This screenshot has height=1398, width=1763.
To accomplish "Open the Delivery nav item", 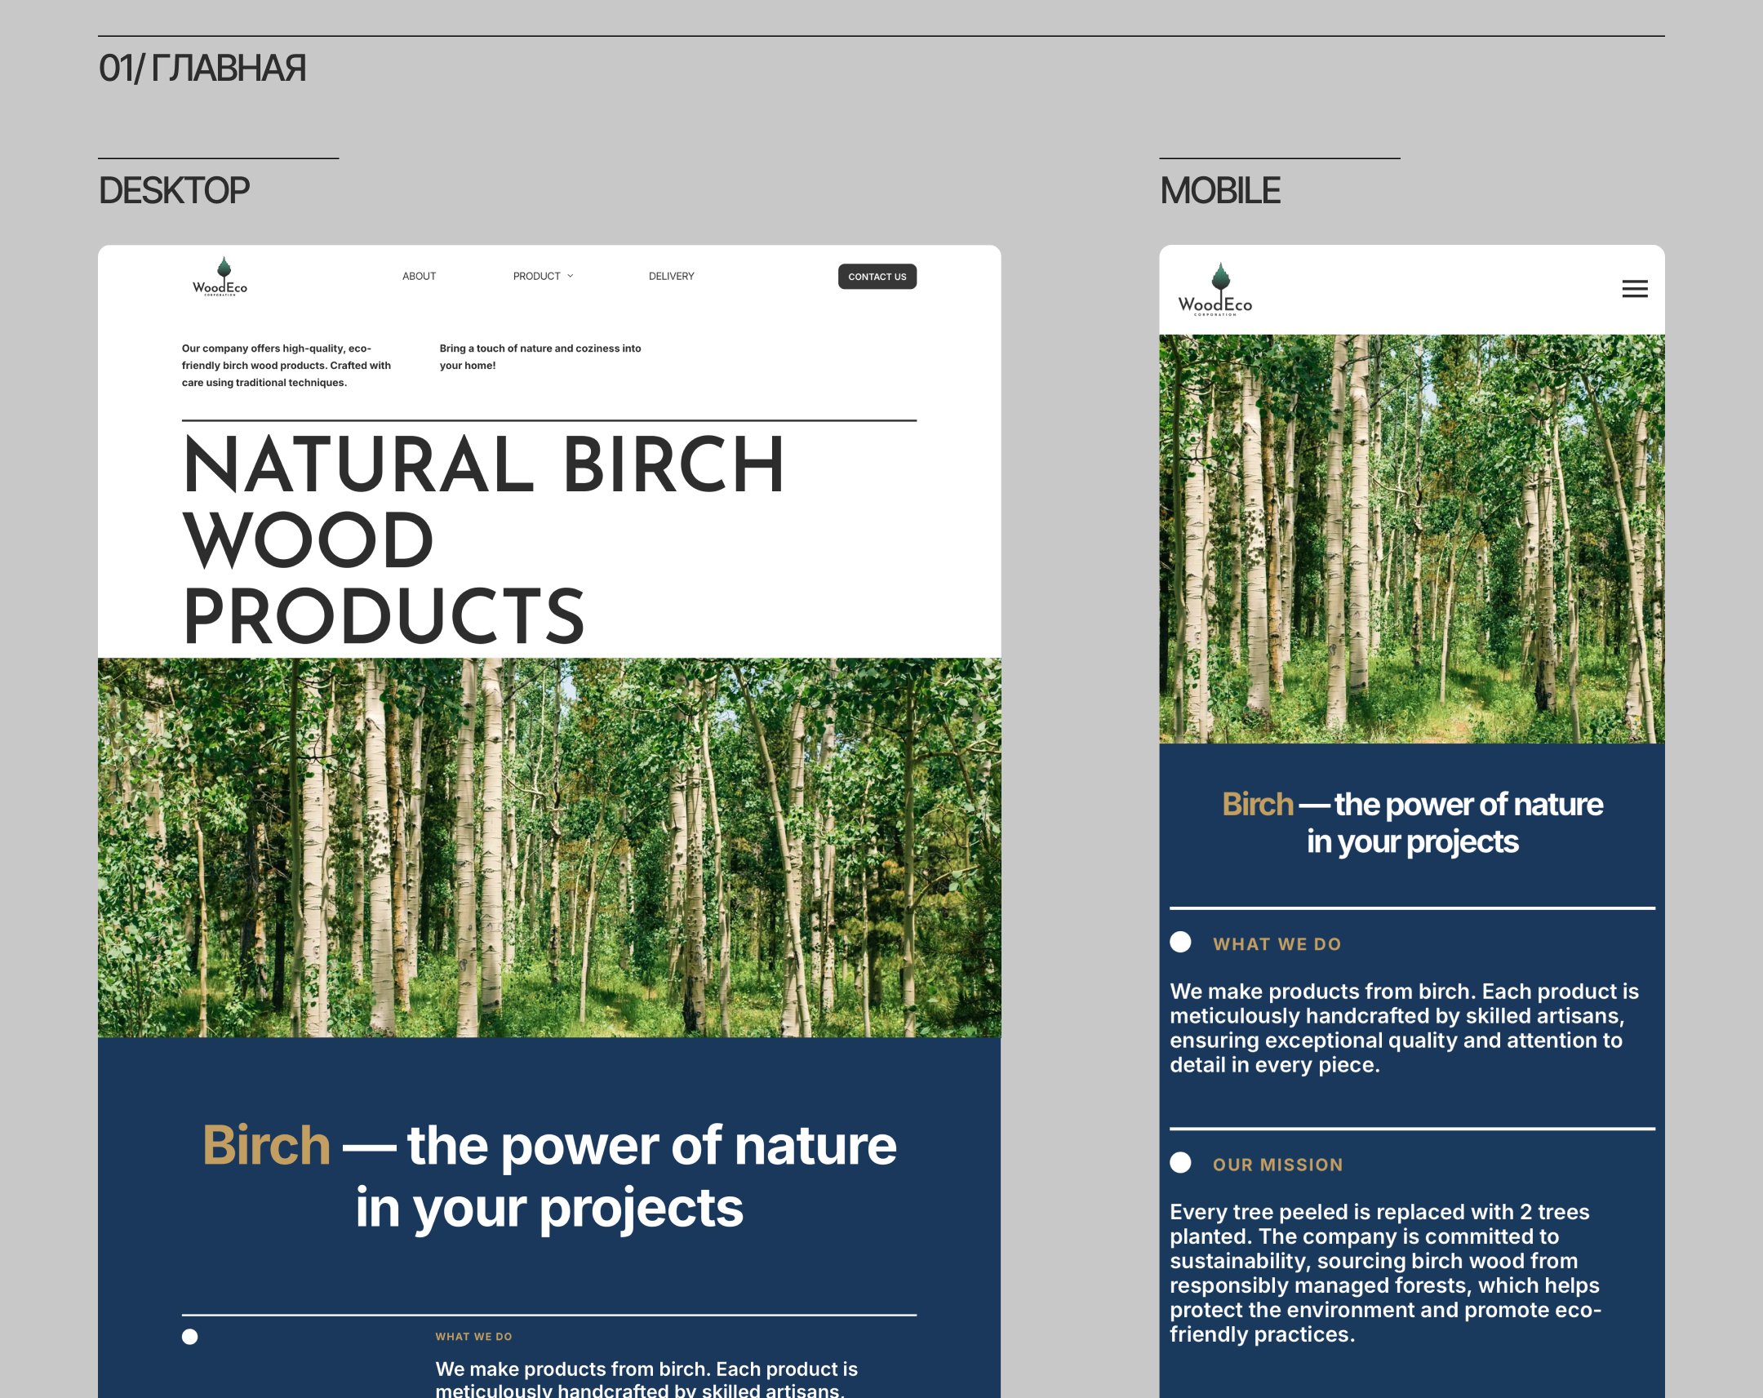I will pyautogui.click(x=671, y=277).
